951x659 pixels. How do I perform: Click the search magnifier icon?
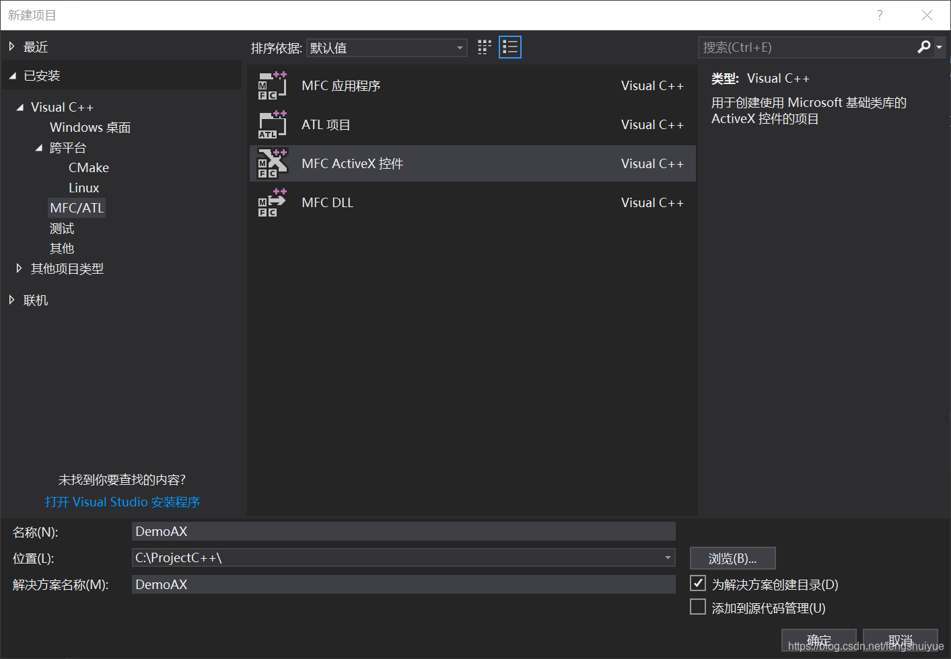(924, 47)
